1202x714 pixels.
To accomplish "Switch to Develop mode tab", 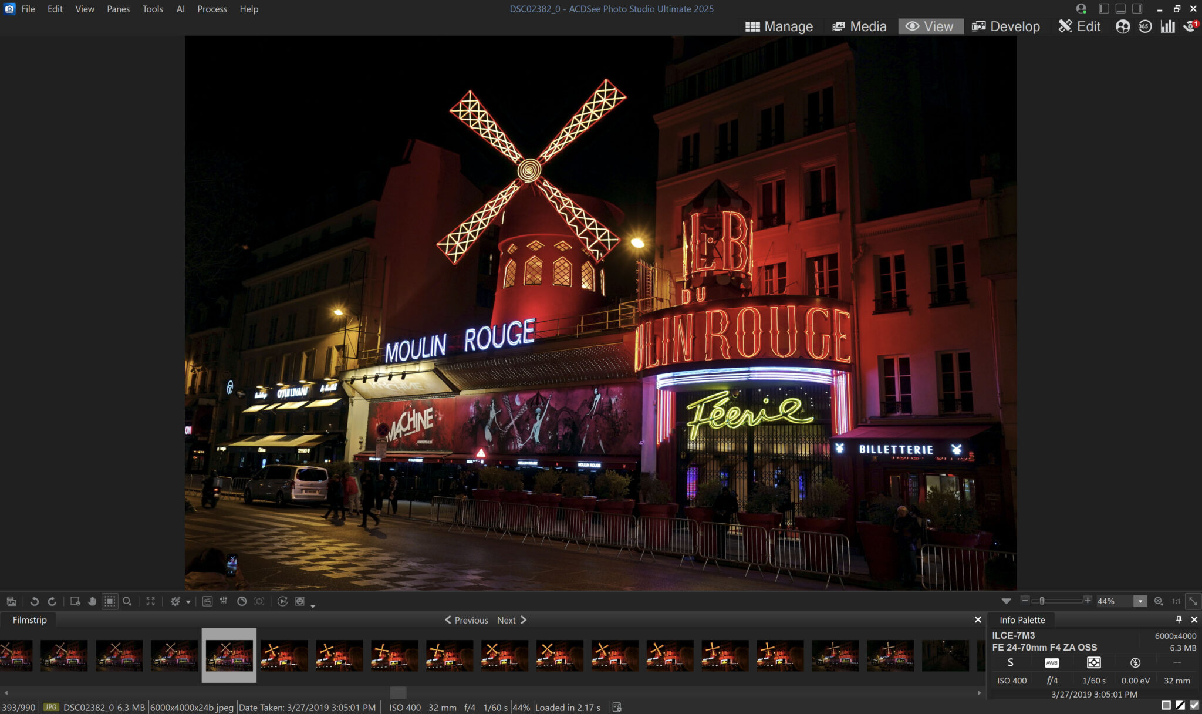I will click(1006, 26).
